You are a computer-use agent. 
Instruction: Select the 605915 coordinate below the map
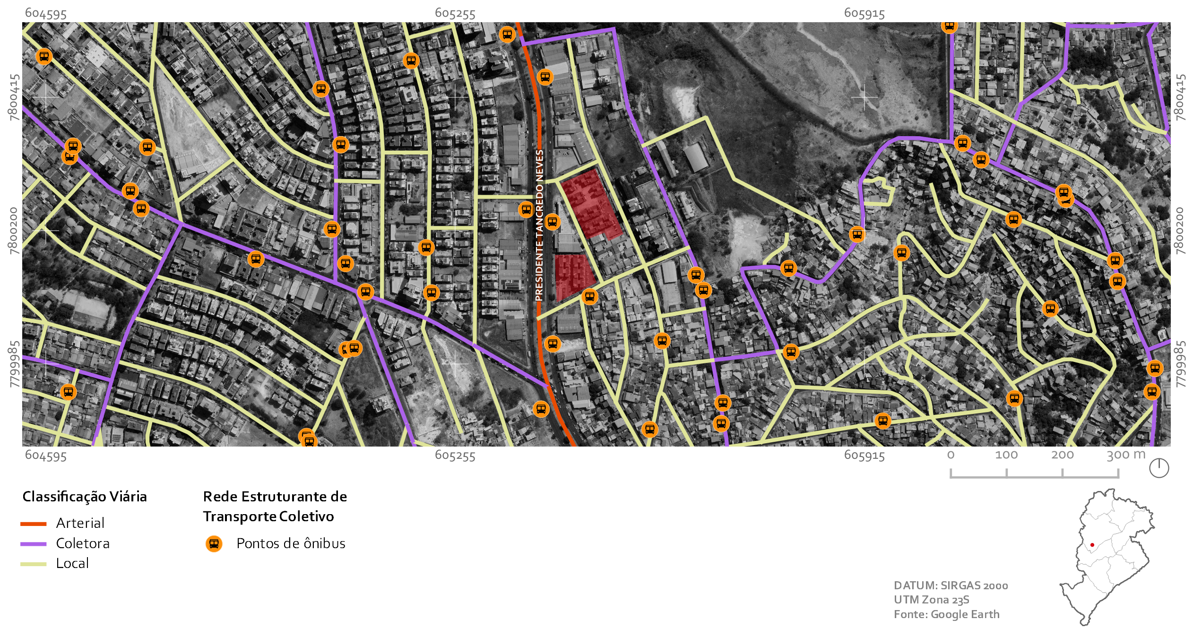click(x=864, y=456)
